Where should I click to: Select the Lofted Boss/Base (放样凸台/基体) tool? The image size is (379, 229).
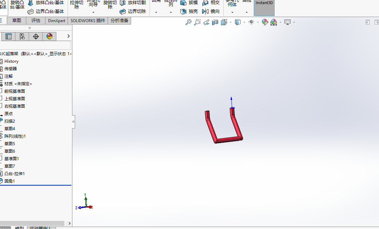46,3
